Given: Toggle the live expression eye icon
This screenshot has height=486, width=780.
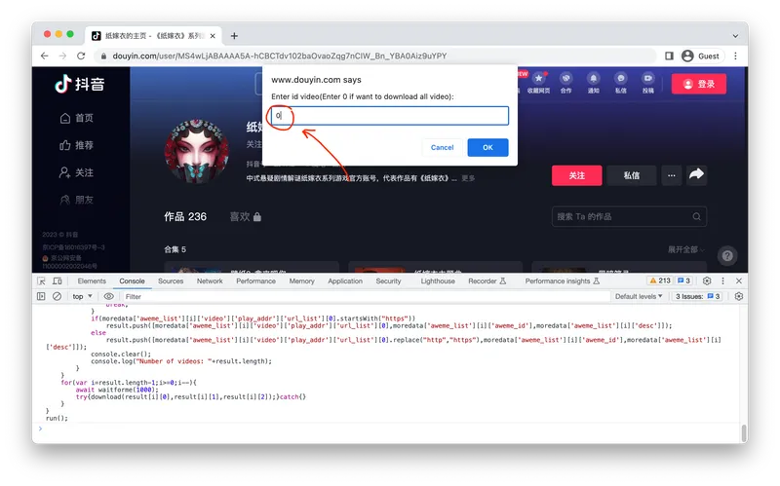Looking at the screenshot, I should (108, 296).
